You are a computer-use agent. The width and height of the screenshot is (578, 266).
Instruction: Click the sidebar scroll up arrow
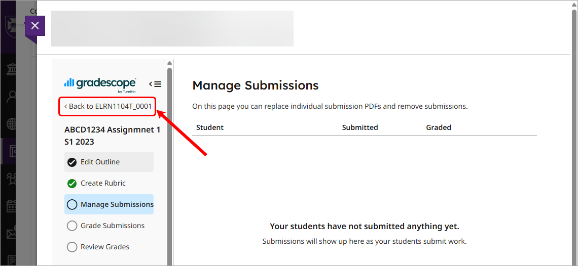click(x=169, y=63)
